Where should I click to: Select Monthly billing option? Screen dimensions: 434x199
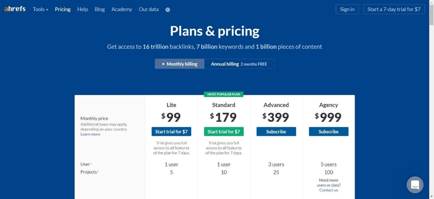180,64
